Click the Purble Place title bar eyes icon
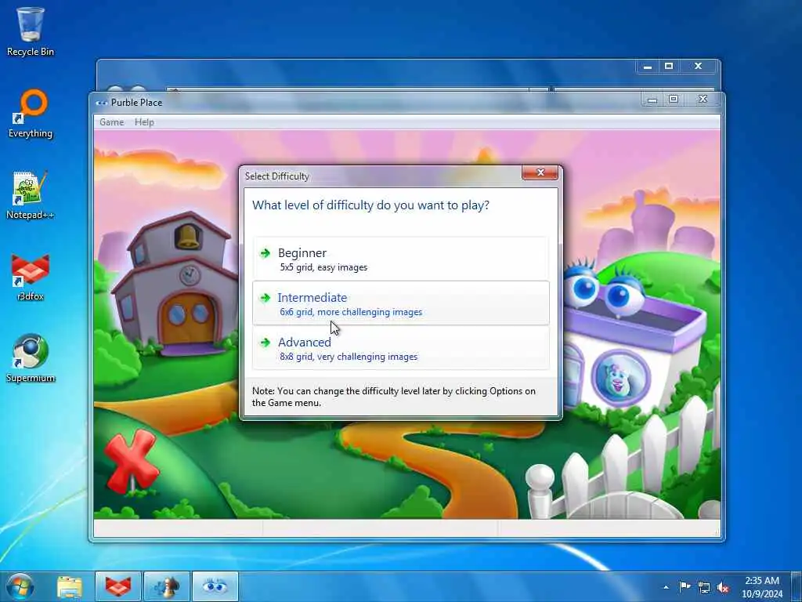 pyautogui.click(x=101, y=103)
